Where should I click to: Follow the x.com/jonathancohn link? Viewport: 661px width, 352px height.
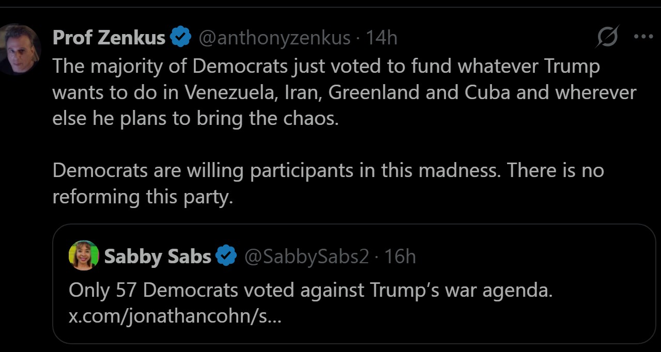pos(175,315)
